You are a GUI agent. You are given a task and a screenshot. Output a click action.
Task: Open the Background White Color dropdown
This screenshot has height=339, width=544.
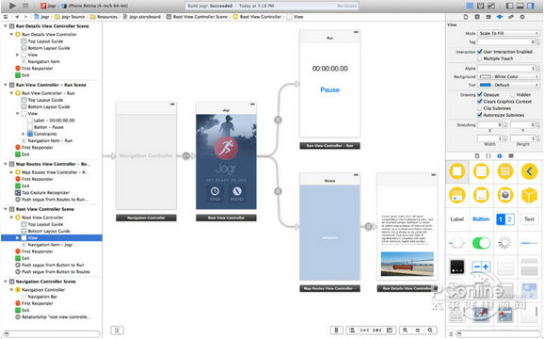click(516, 76)
